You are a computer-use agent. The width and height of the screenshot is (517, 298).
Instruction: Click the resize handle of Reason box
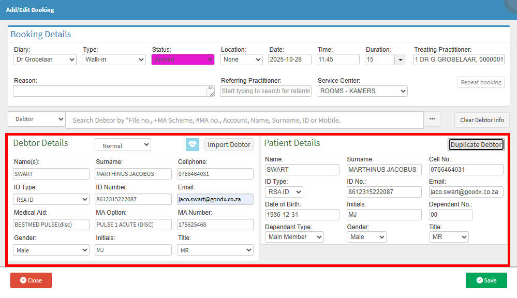click(211, 94)
